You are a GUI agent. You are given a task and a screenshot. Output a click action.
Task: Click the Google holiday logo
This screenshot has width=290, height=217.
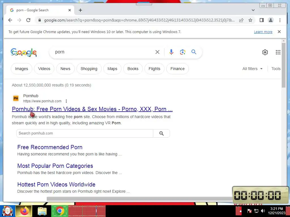click(x=24, y=52)
